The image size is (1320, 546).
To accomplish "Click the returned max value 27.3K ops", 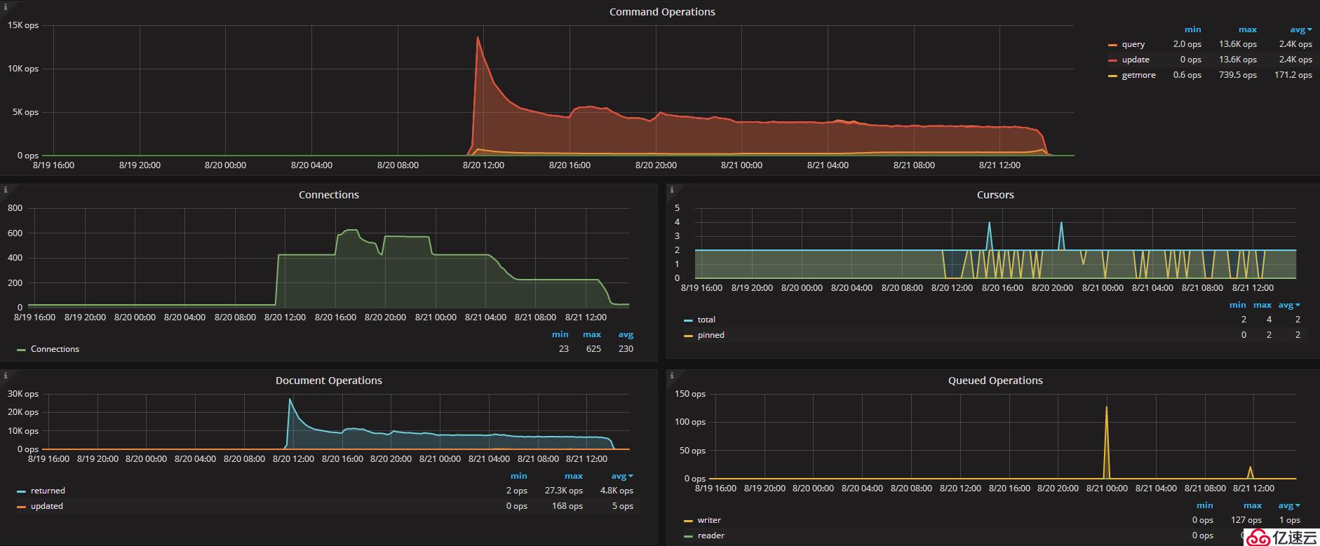I will [564, 491].
